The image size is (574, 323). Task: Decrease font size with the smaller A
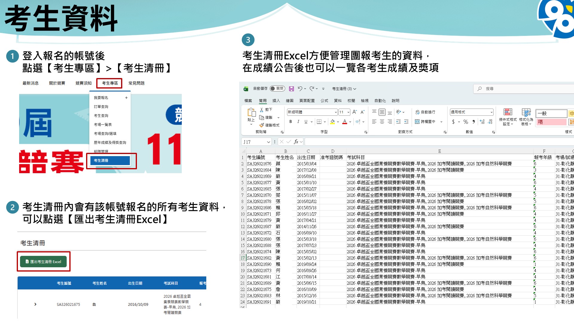click(x=362, y=112)
